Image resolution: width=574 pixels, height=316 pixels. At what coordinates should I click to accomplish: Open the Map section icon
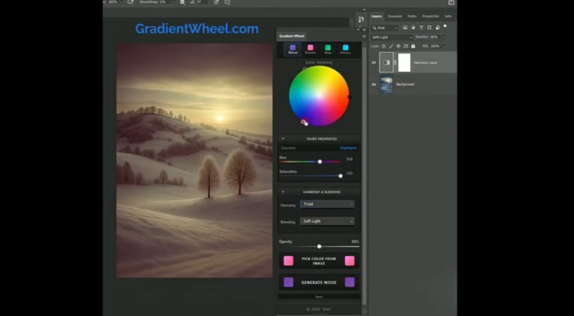[328, 50]
